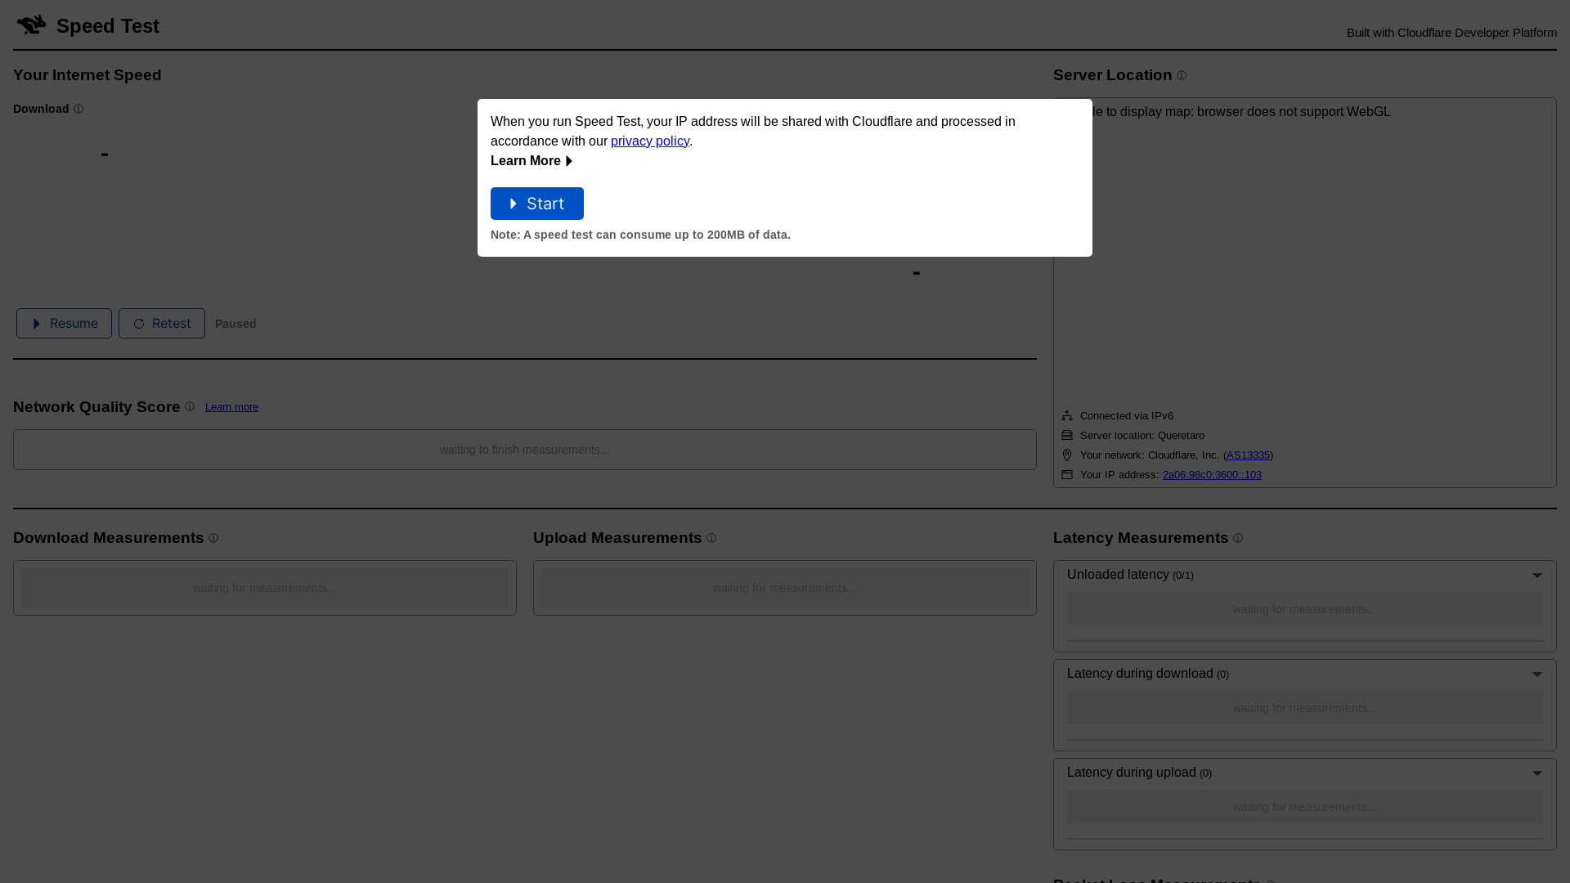Click the Your network pin icon
1570x883 pixels.
(x=1067, y=455)
